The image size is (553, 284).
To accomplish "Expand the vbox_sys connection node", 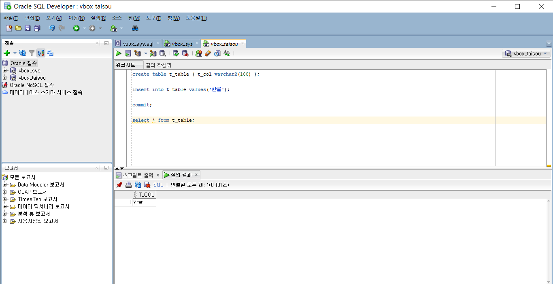I will 4,70.
